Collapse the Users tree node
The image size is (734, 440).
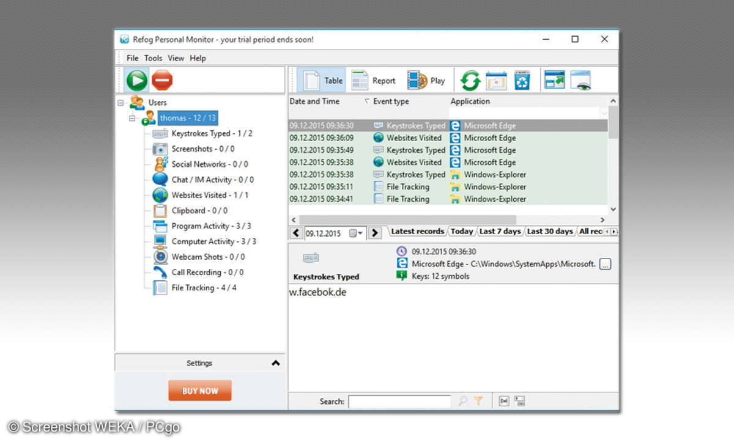(121, 103)
